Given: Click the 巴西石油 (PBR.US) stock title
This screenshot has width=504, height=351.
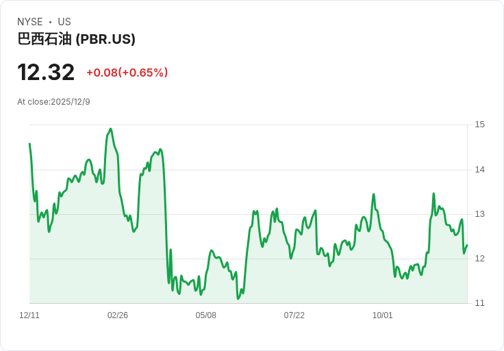Looking at the screenshot, I should [76, 39].
